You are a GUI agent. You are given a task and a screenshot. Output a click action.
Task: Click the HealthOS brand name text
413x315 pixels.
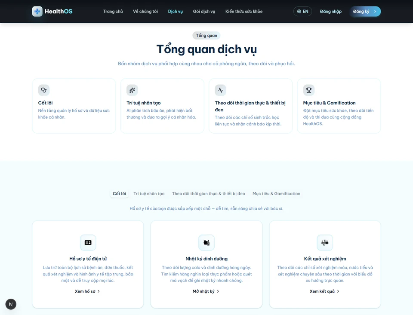point(59,11)
